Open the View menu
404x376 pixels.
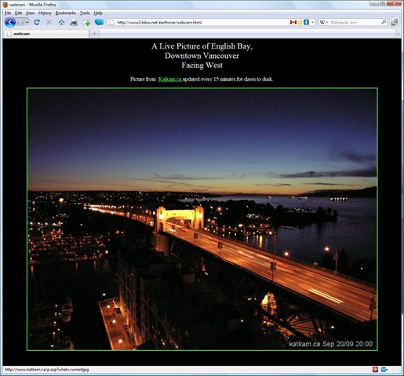30,13
